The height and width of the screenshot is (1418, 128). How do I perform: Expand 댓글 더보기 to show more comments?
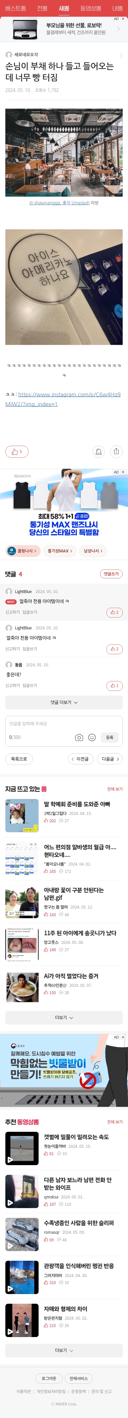pos(64,702)
